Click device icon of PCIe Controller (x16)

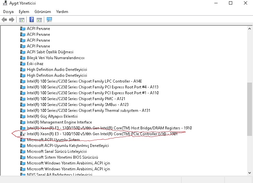23,134
